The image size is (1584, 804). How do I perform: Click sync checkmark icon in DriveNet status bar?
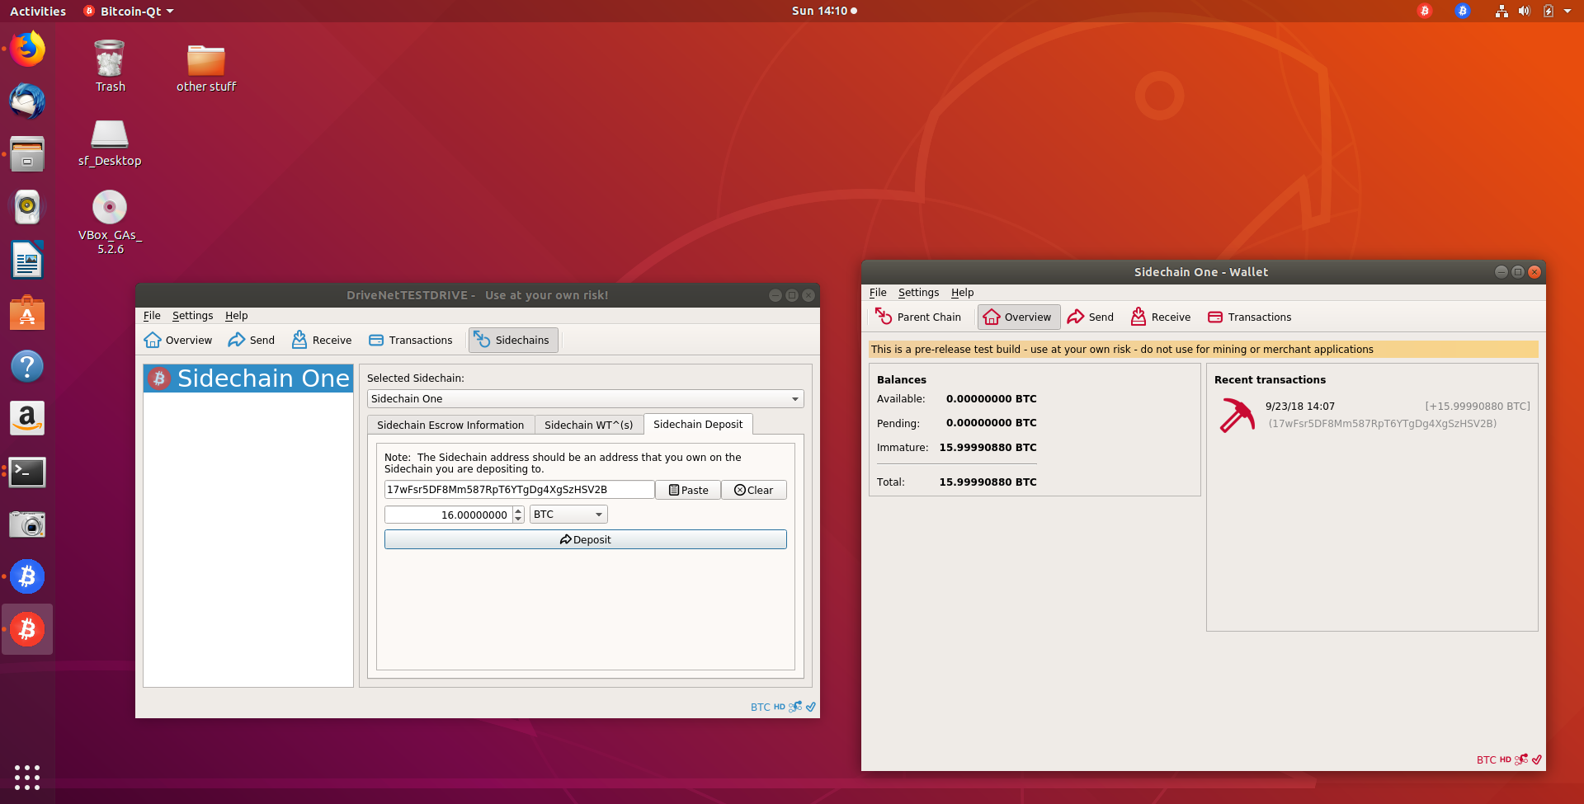pos(811,707)
